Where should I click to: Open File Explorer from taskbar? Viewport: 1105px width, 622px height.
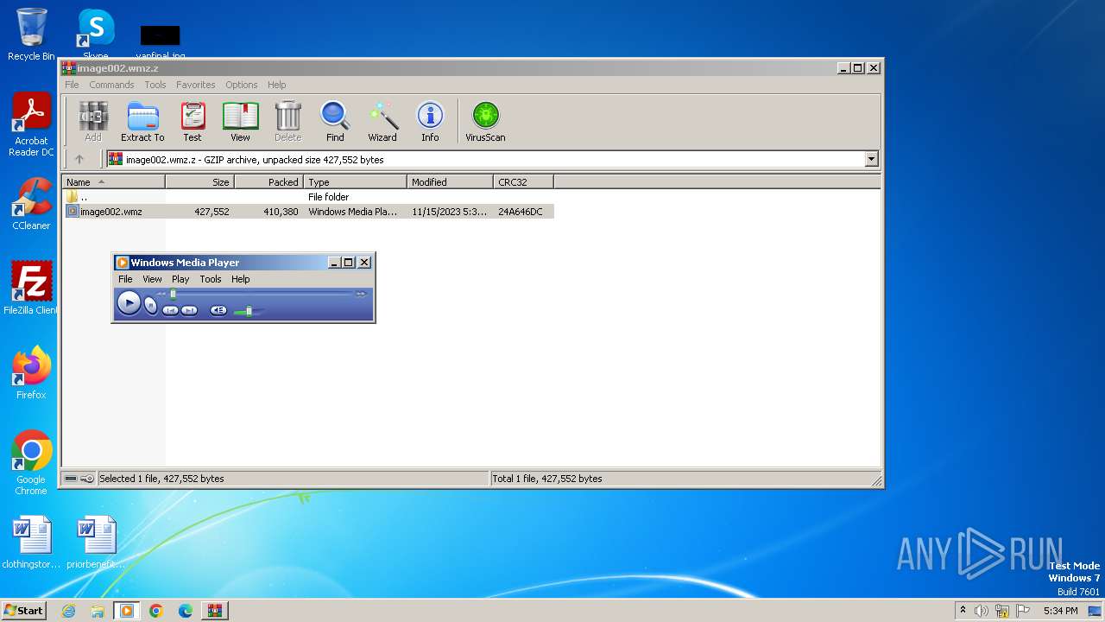(98, 611)
